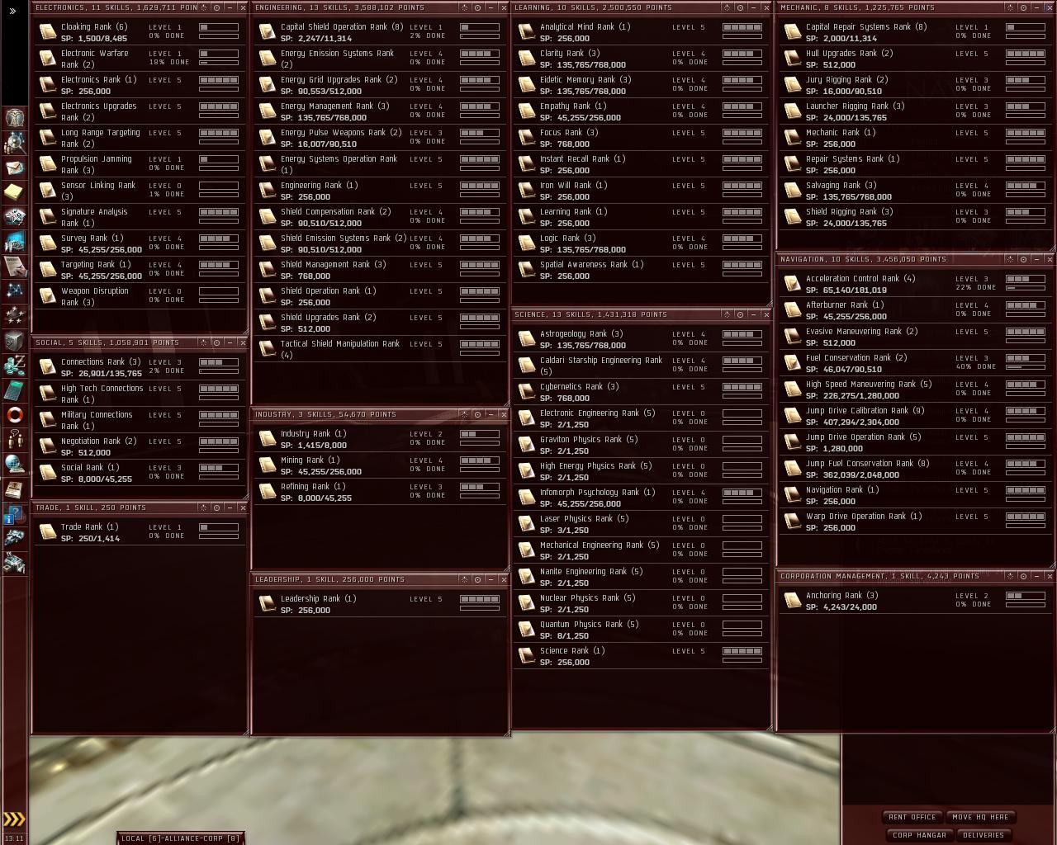Open the yellow Notepad sidebar icon
The image size is (1057, 845).
(x=14, y=191)
